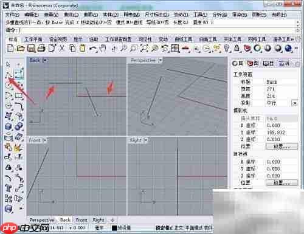
Task: Click the 标题 field containing Back
Action: [282, 82]
